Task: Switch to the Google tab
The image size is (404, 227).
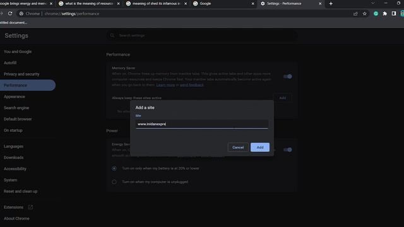Action: [223, 4]
